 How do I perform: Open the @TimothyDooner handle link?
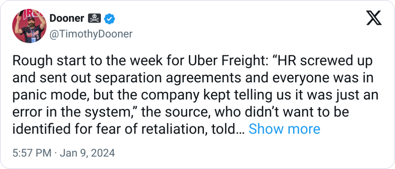(90, 34)
